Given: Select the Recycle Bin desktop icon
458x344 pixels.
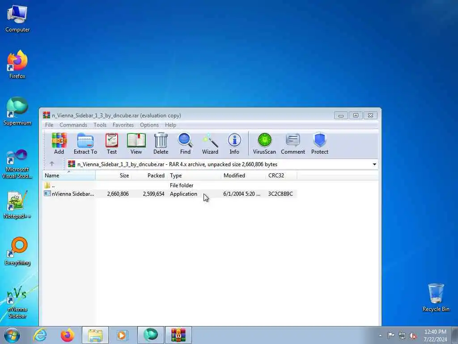Looking at the screenshot, I should pyautogui.click(x=436, y=297).
